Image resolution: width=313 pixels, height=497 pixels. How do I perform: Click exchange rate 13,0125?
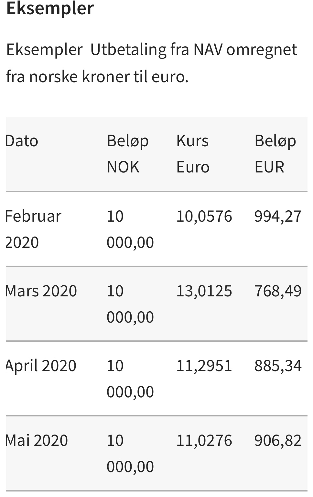click(x=204, y=291)
